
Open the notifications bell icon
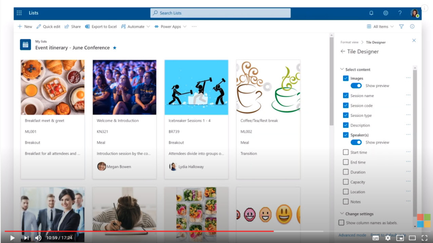[371, 13]
